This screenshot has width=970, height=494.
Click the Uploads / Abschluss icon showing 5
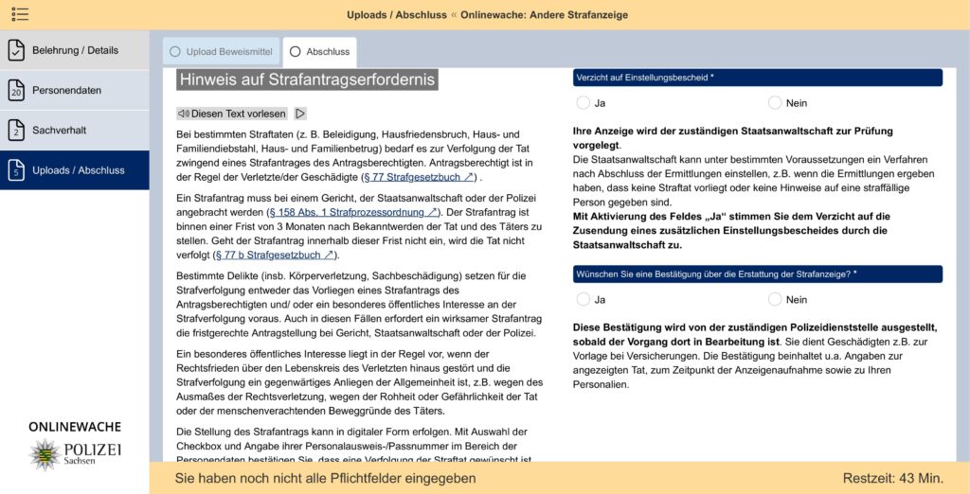17,170
